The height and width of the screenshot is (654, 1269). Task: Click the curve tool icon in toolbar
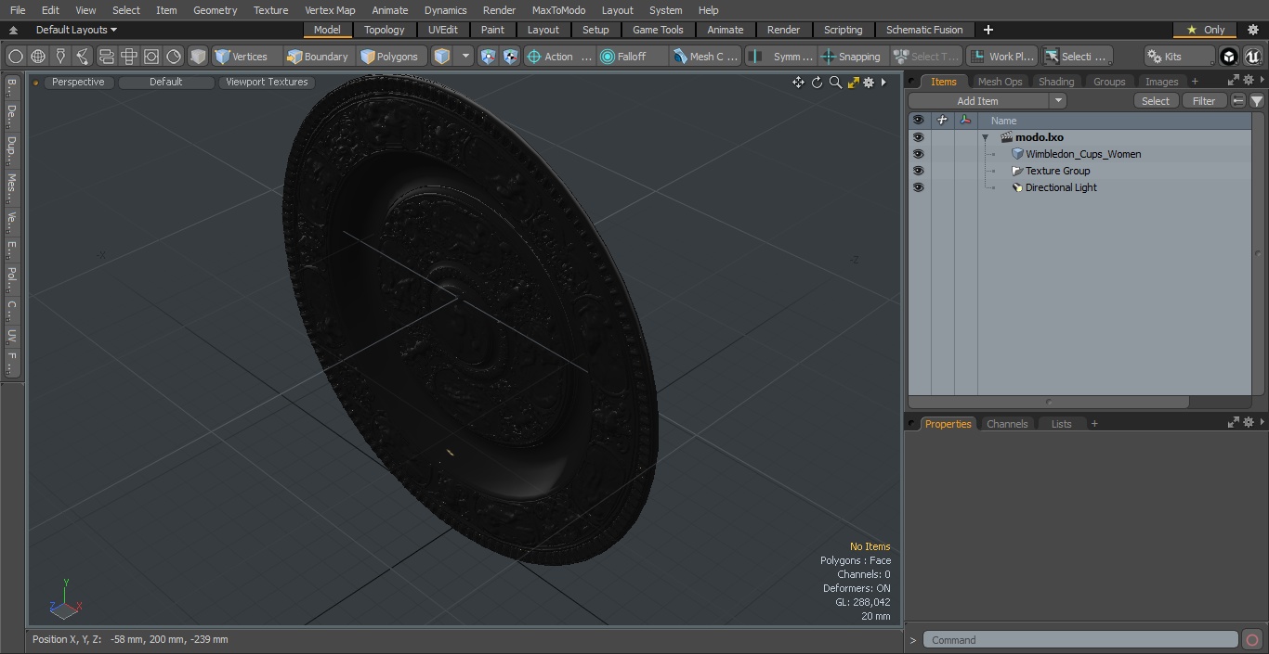click(83, 57)
